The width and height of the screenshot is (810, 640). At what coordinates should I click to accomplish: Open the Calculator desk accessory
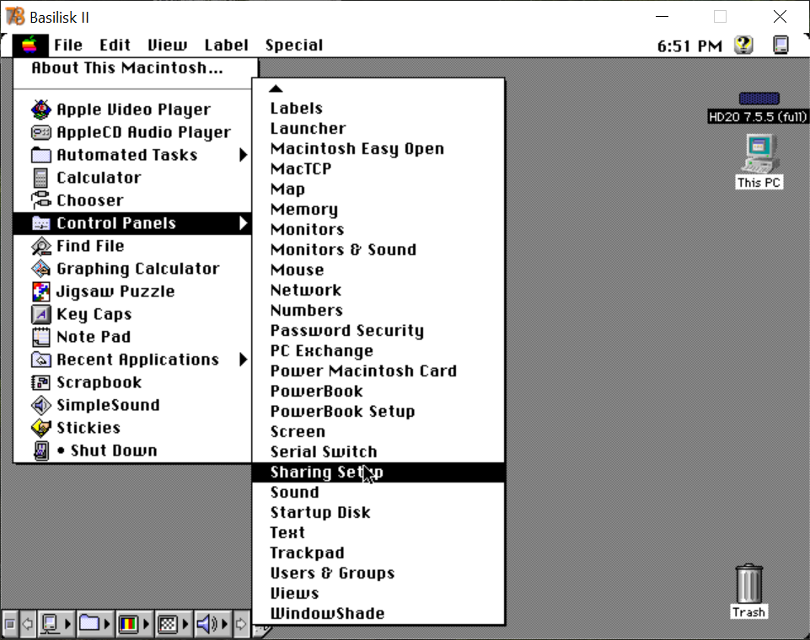(132, 178)
